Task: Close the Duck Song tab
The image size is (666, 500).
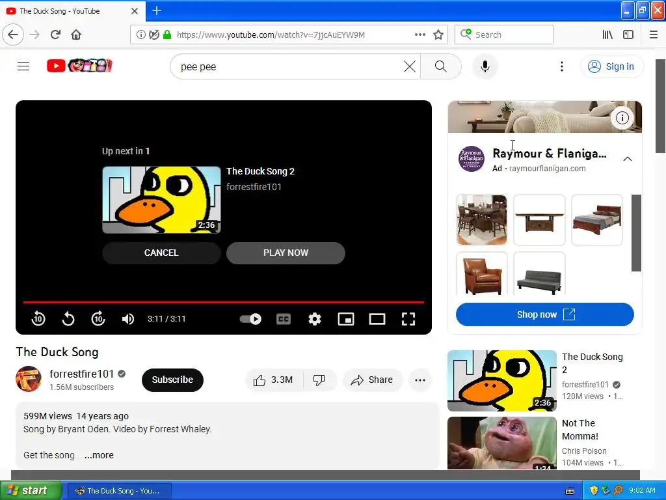Action: tap(134, 11)
